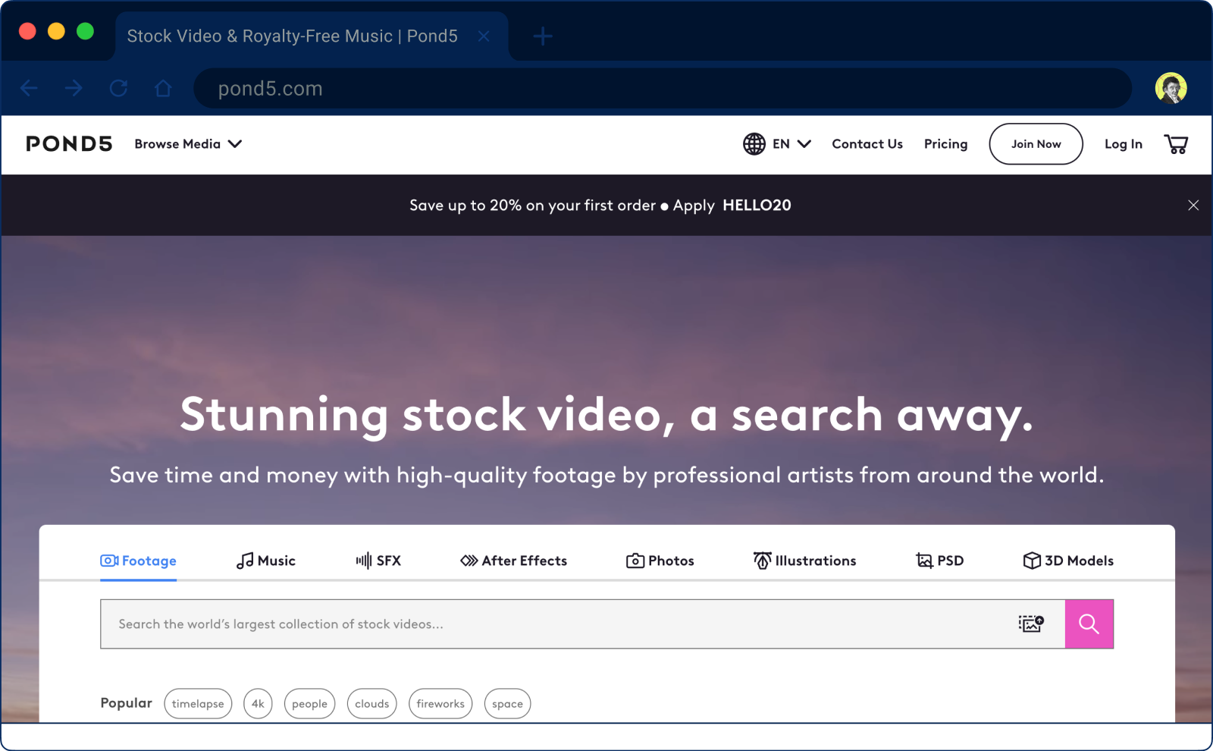
Task: Select the SFX waveform icon
Action: click(362, 561)
